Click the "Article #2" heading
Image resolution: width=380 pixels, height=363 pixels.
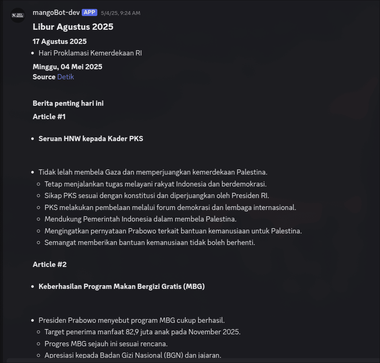(49, 264)
